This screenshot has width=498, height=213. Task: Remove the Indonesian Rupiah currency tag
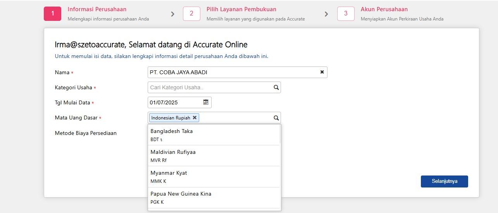pos(195,118)
